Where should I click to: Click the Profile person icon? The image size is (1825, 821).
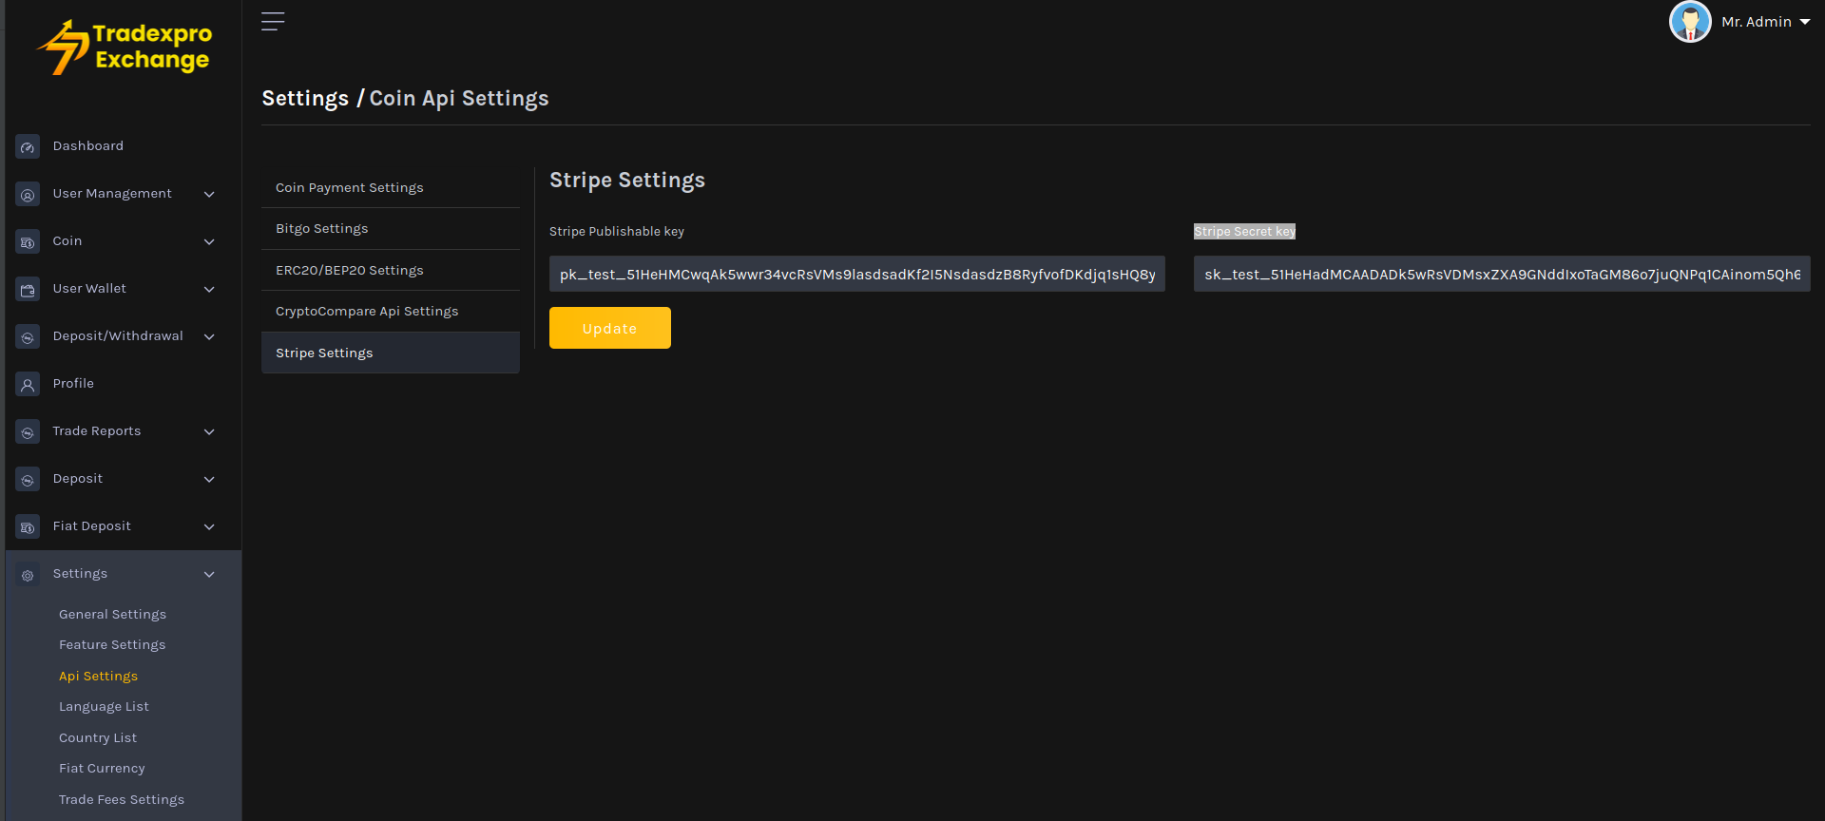pyautogui.click(x=28, y=385)
